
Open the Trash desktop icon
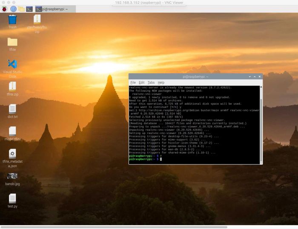(x=12, y=20)
